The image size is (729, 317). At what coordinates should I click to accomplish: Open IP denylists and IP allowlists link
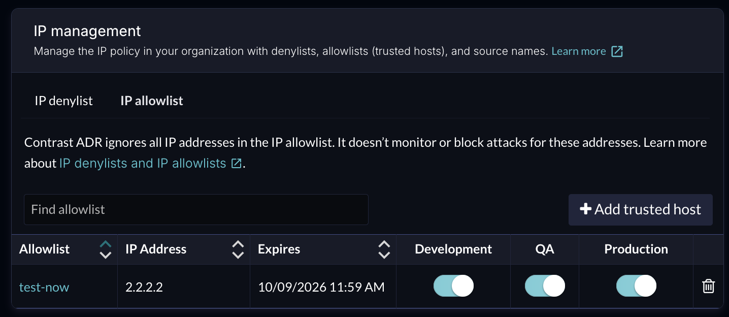click(x=143, y=163)
